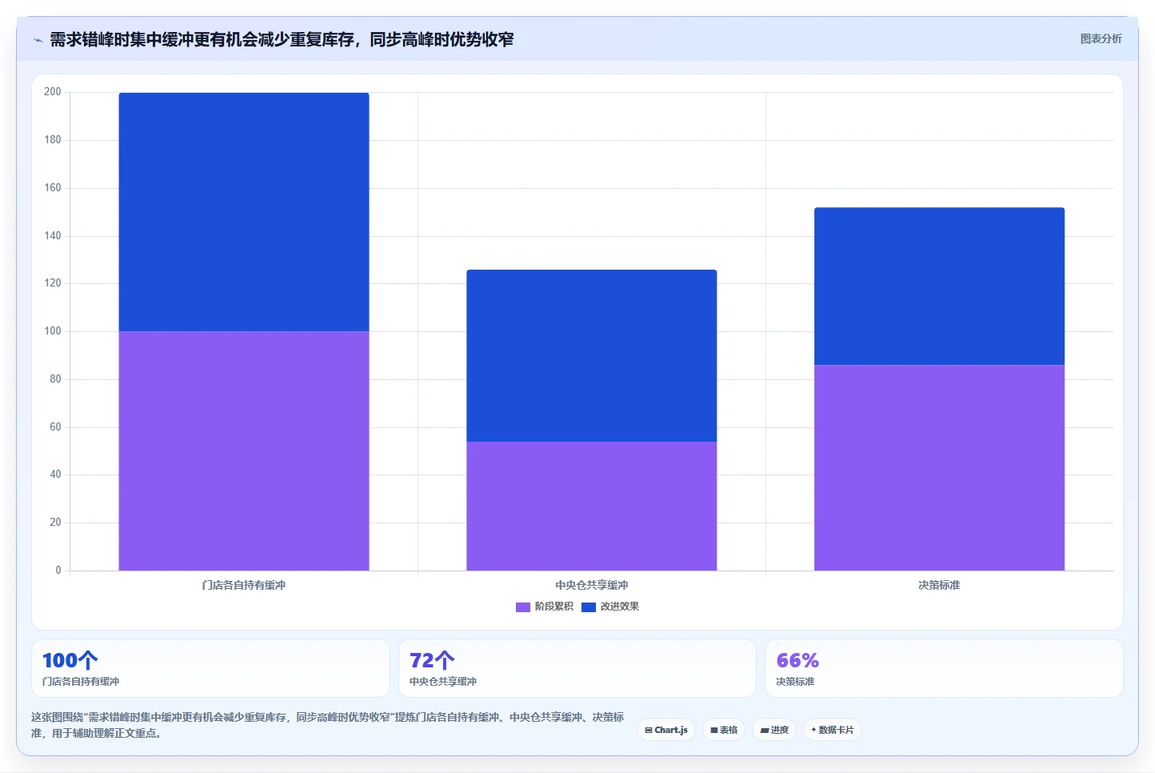Toggle the 改进效果 legend item

coord(610,607)
